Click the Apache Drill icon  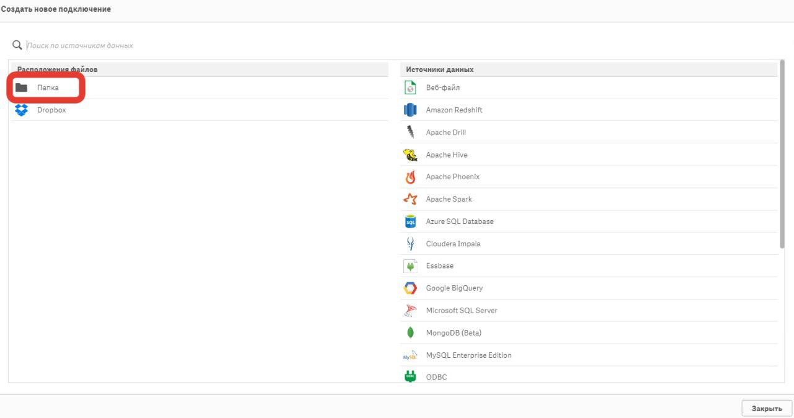pyautogui.click(x=410, y=132)
